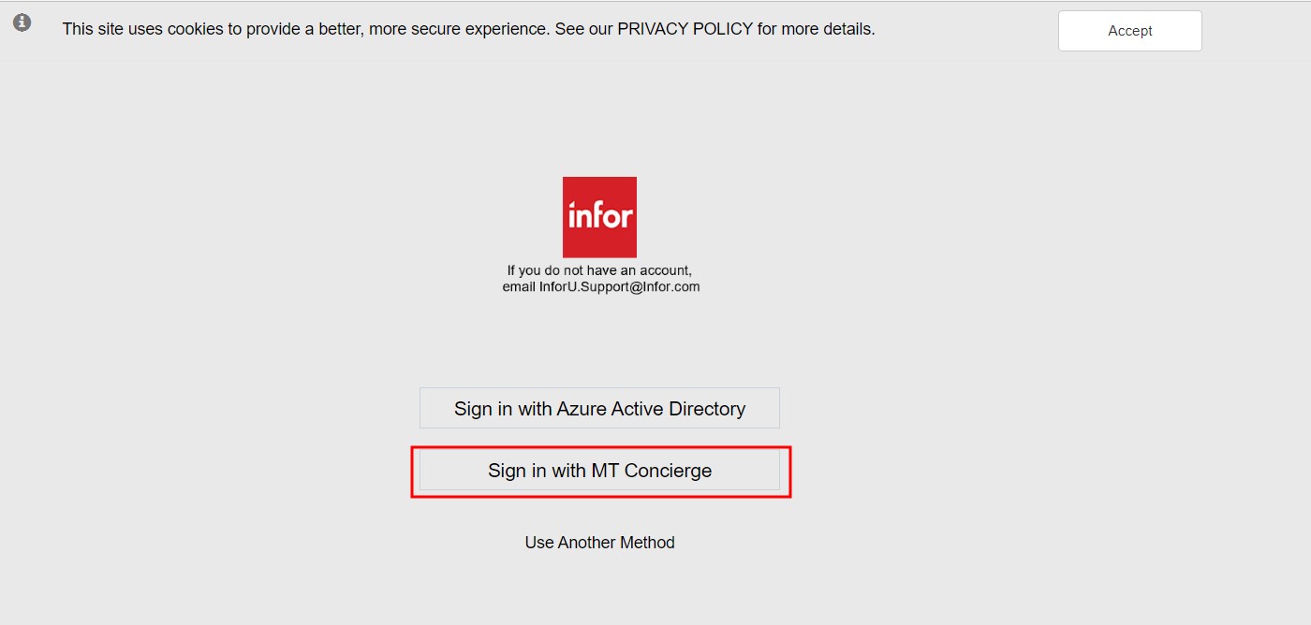The image size is (1311, 625).
Task: Click the Infor brand image
Action: (599, 217)
